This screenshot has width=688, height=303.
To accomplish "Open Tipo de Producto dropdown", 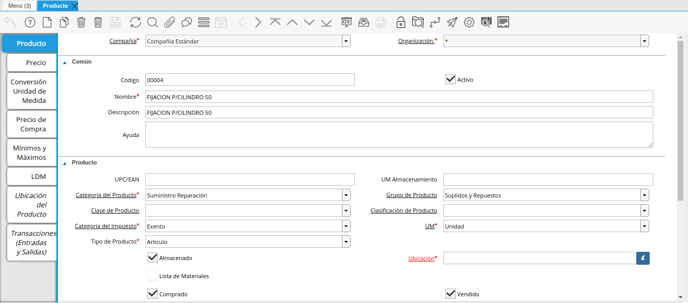I will pos(346,241).
